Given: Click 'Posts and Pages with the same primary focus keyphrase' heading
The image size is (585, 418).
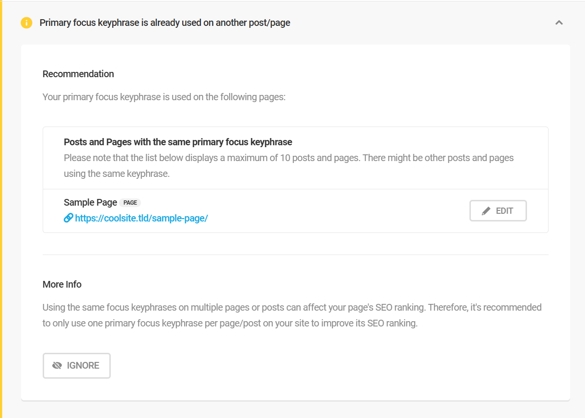Looking at the screenshot, I should point(178,142).
